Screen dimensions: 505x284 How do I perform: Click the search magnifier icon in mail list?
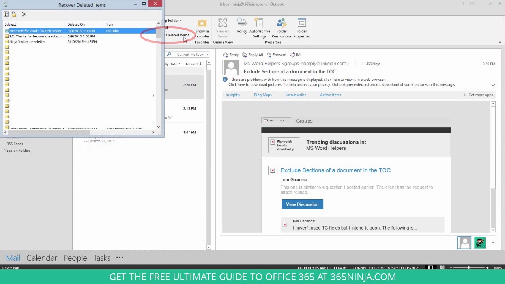169,54
